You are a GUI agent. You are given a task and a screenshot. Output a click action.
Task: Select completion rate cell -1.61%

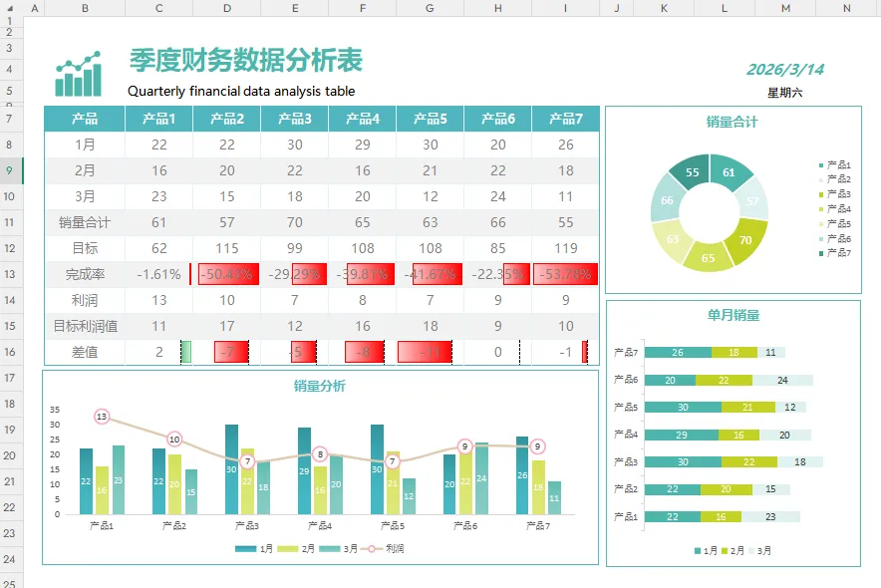(x=159, y=274)
